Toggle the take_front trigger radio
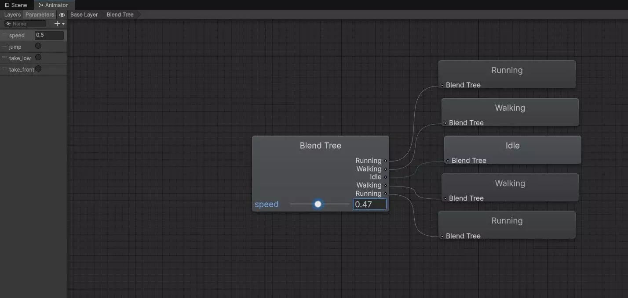 [x=38, y=68]
